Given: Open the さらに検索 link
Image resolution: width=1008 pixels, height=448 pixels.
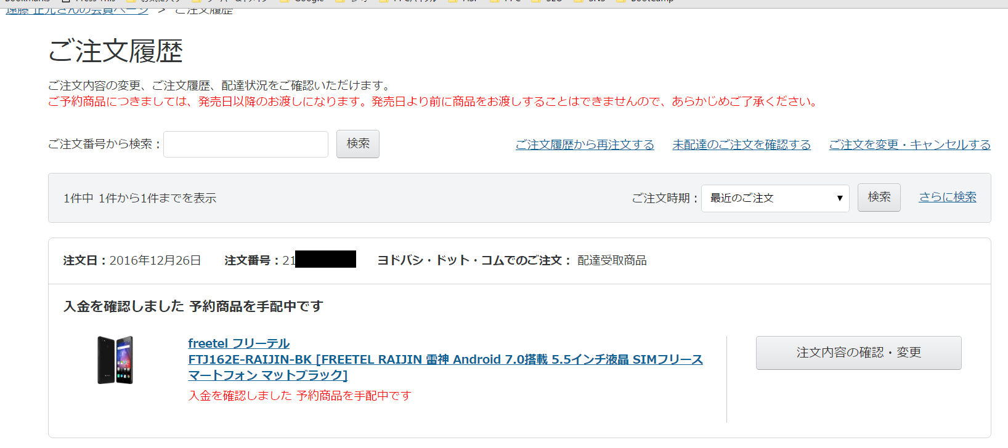Looking at the screenshot, I should point(948,197).
